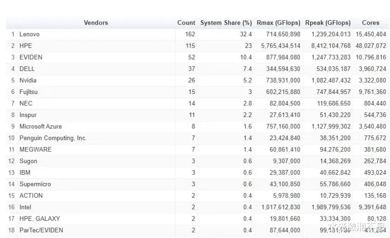Click DELL's system share 7.4
390x238 pixels.
point(247,69)
